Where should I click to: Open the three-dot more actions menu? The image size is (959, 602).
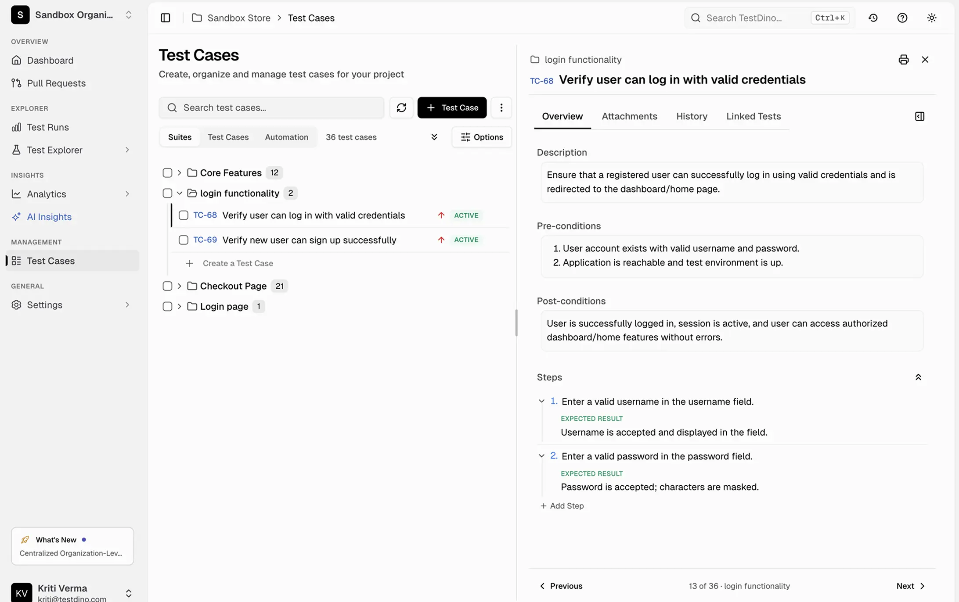tap(501, 107)
